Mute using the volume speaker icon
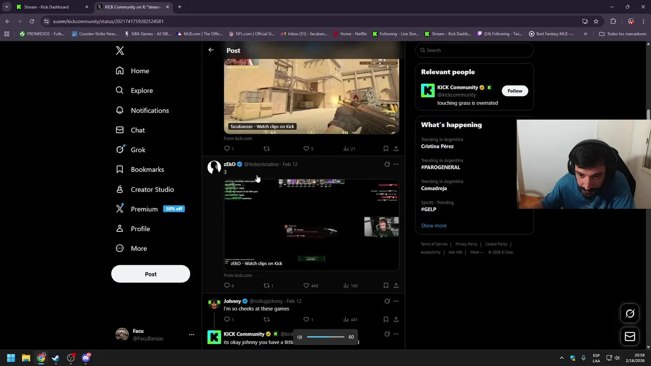 pos(300,337)
